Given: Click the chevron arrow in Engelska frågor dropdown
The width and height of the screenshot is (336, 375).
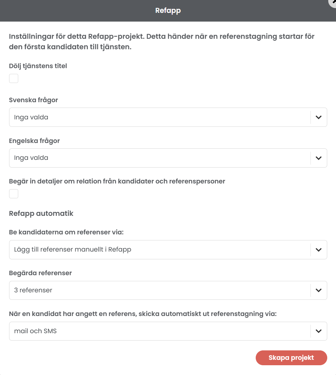Looking at the screenshot, I should [318, 158].
